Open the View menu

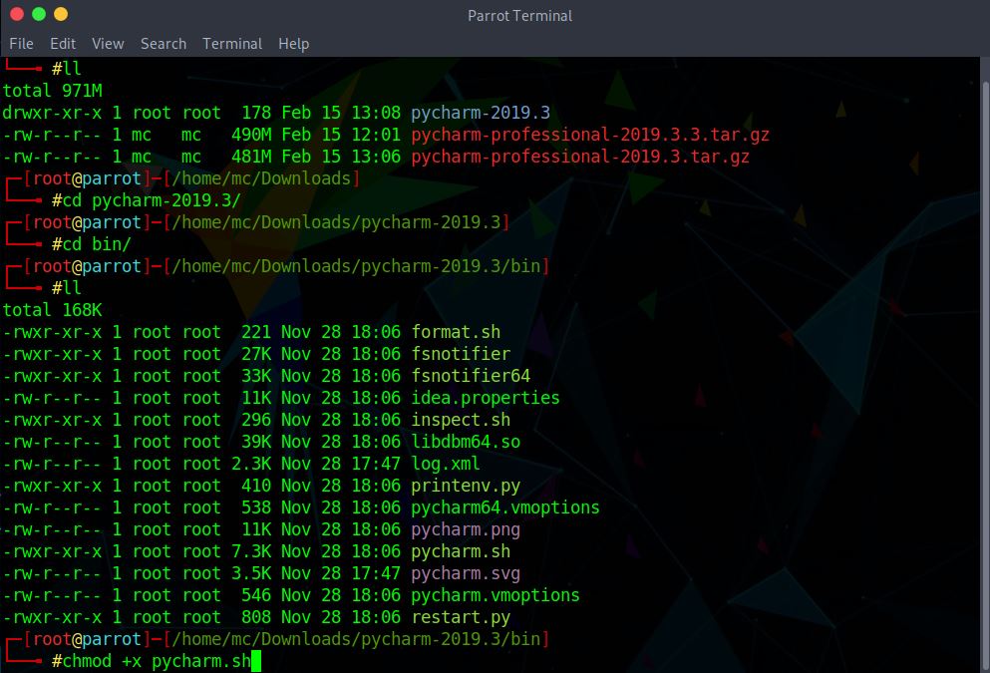pos(108,44)
